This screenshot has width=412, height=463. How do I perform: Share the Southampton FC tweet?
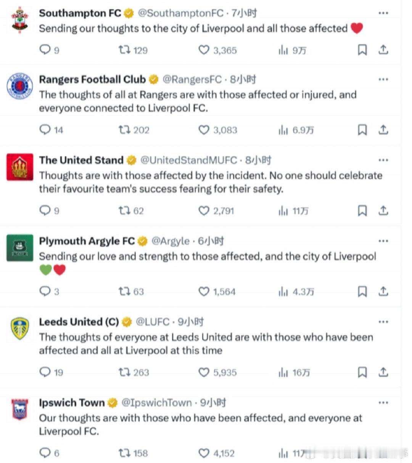(383, 50)
